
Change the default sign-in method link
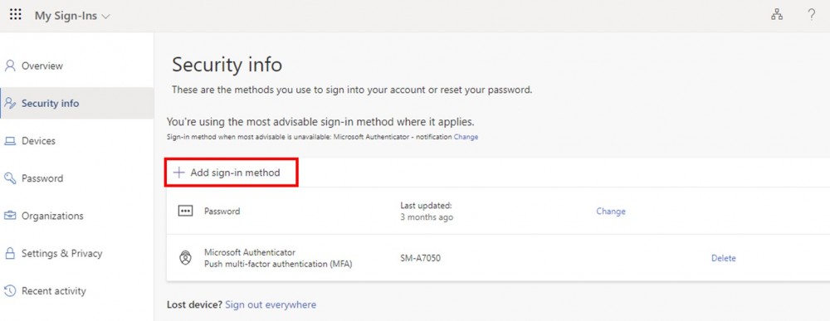click(466, 137)
